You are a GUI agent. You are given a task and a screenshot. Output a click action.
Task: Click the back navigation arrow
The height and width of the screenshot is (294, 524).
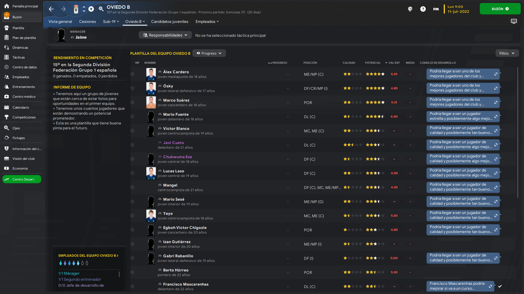click(51, 9)
